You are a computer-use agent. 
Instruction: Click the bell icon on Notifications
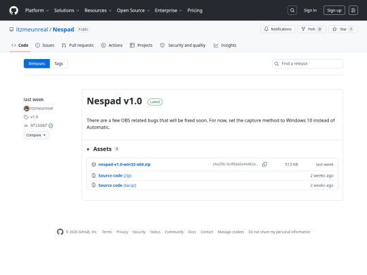pyautogui.click(x=266, y=29)
